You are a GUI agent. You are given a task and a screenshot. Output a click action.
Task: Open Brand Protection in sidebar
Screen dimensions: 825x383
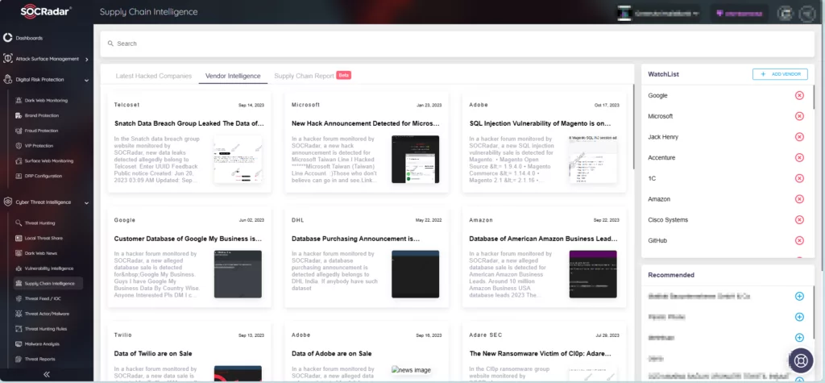tap(41, 115)
